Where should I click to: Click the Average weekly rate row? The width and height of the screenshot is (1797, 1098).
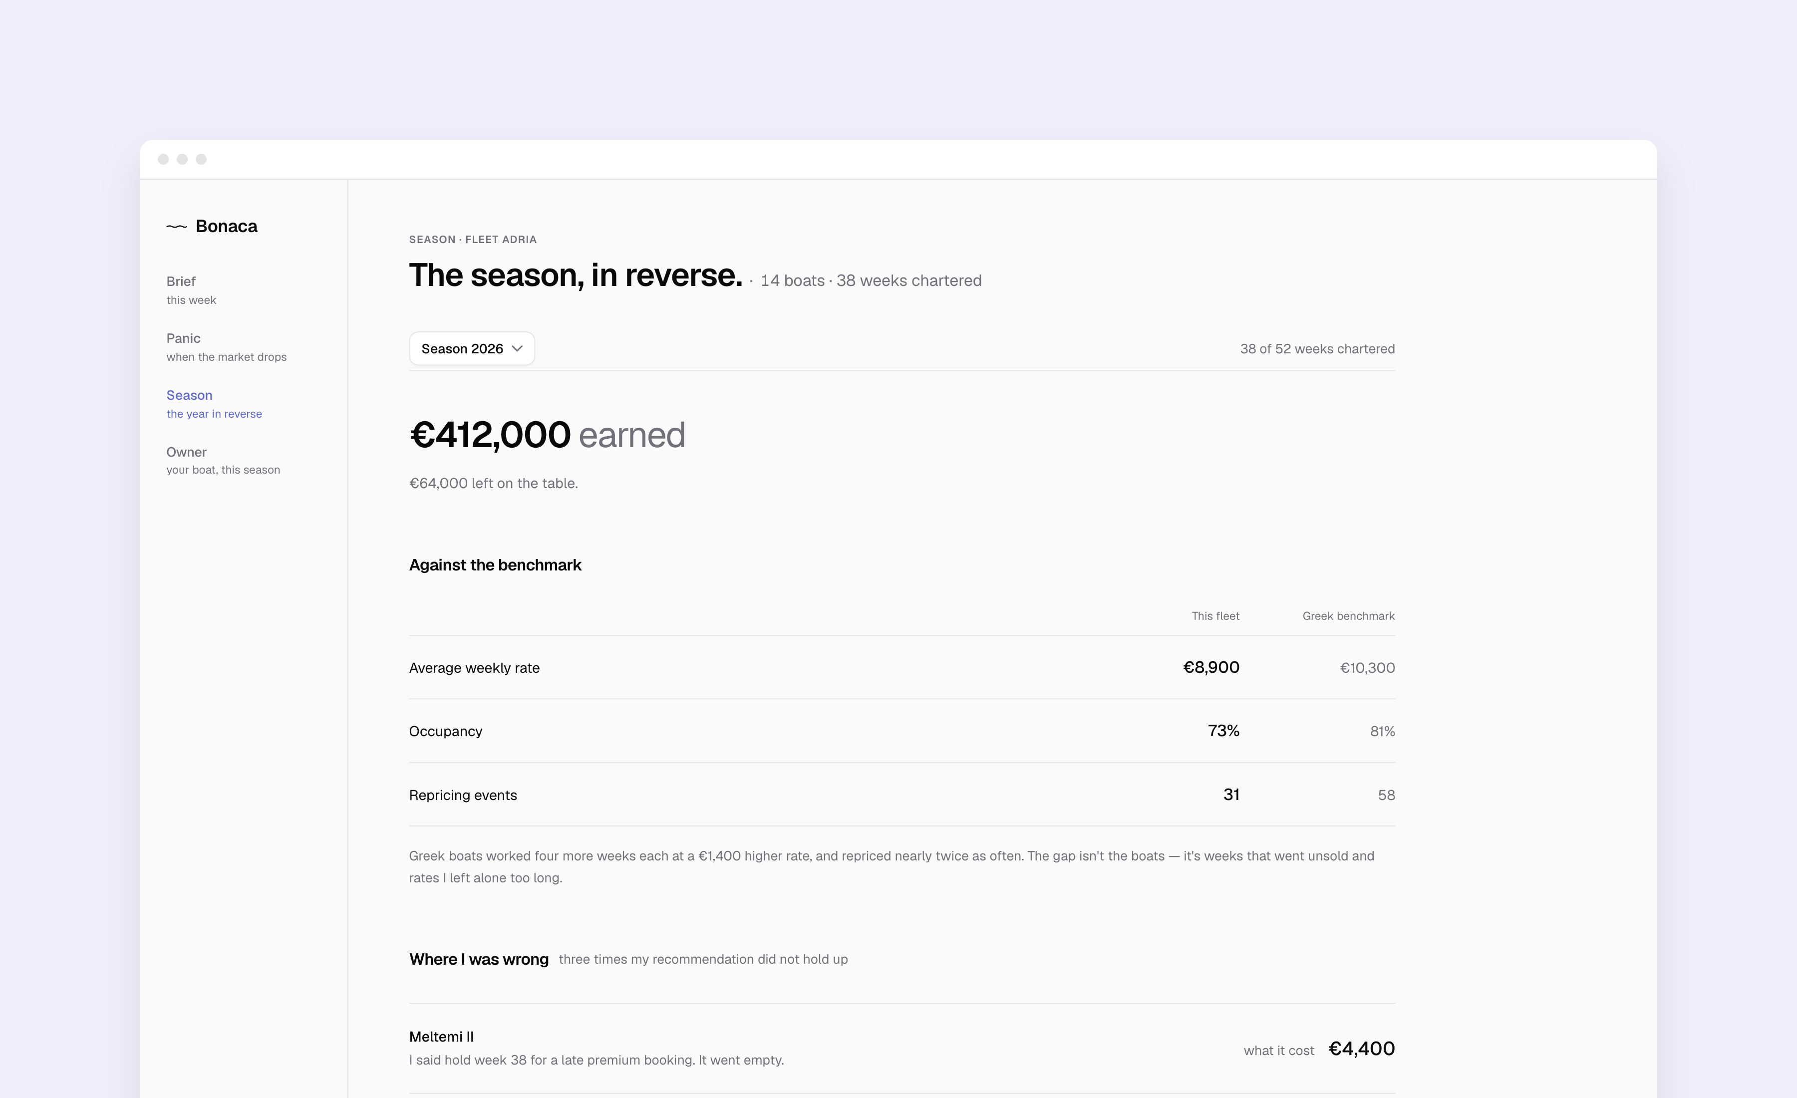(x=901, y=667)
